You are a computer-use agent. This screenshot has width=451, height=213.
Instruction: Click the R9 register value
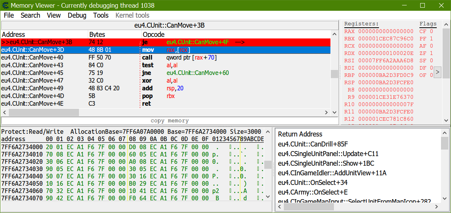[x=386, y=97]
